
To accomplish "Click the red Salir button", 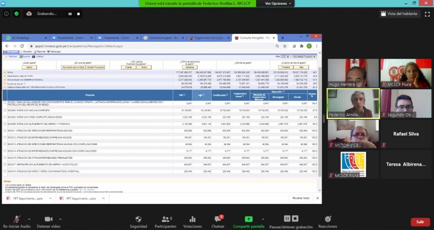I will [420, 222].
